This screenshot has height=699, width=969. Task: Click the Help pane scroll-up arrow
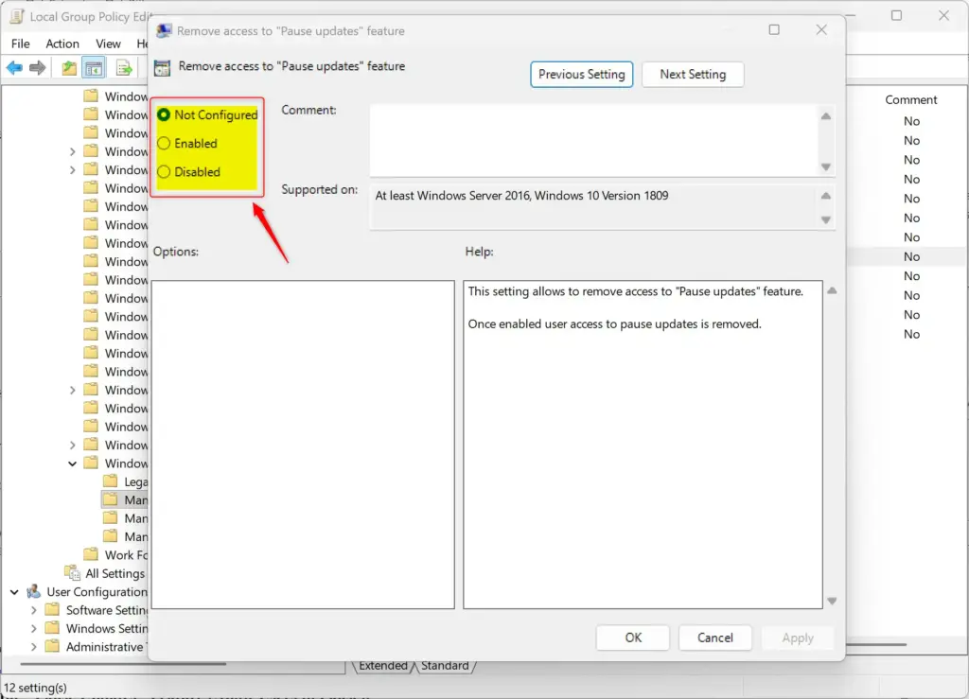[x=832, y=290]
